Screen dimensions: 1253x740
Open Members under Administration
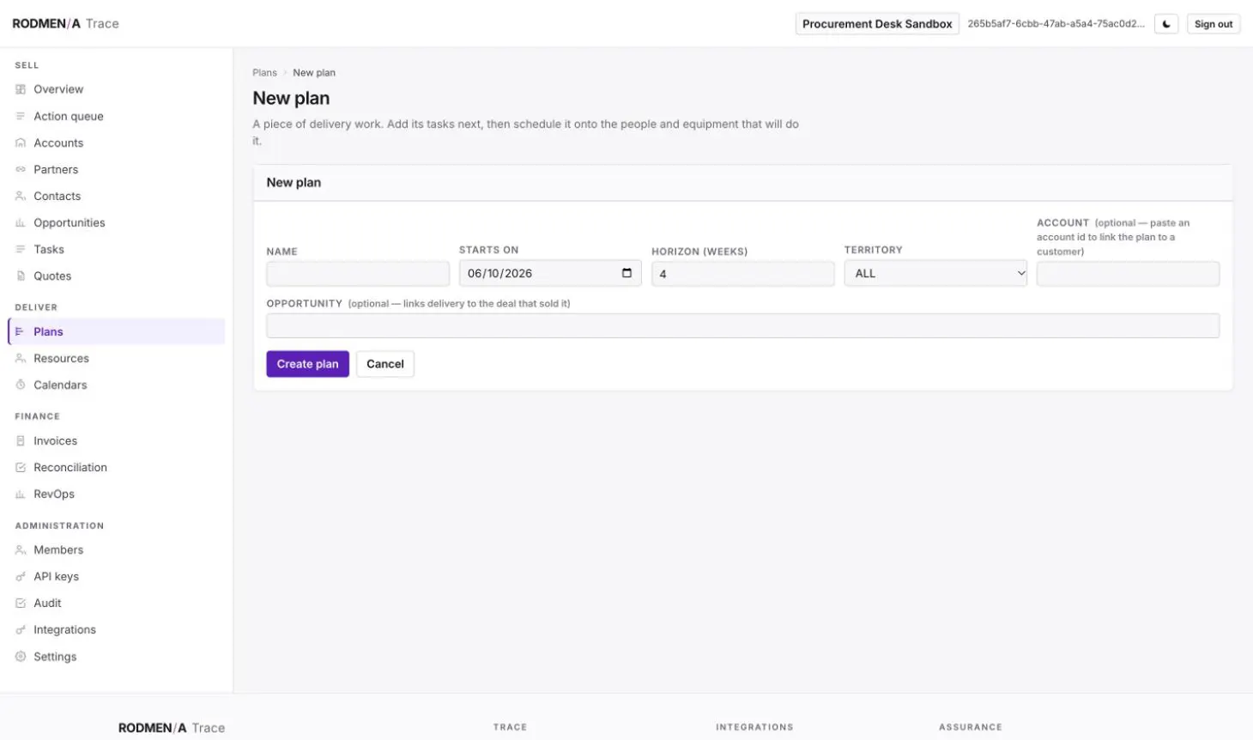coord(117,549)
